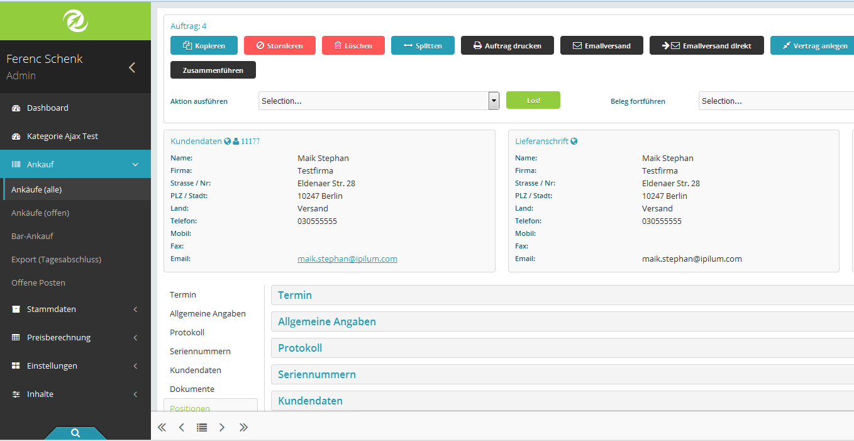Go to first record with double-left arrow

point(162,427)
